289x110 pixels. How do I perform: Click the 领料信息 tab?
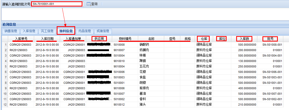[x=66, y=31]
